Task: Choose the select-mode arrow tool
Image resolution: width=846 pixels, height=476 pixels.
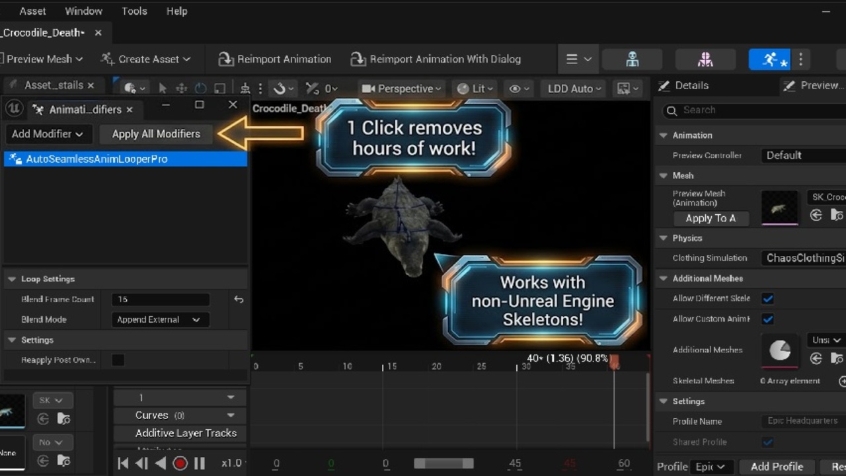Action: (x=163, y=89)
